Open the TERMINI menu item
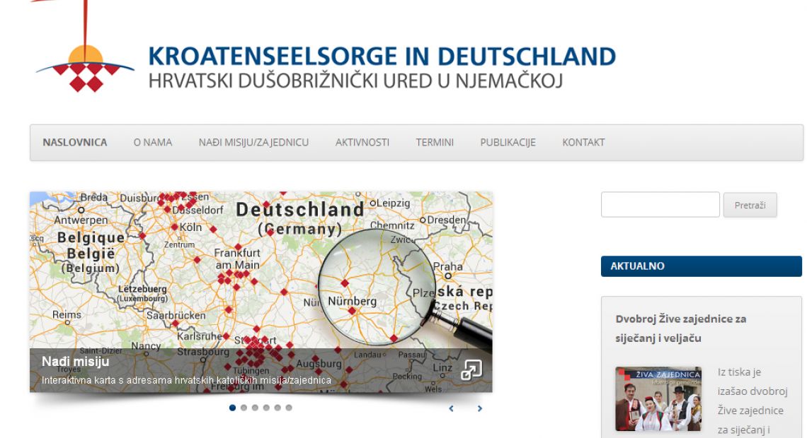 point(435,143)
